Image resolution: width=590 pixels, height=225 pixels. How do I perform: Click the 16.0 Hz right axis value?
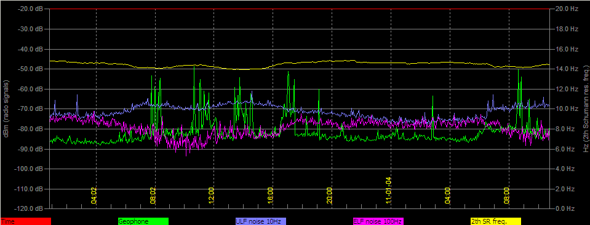[x=567, y=49]
